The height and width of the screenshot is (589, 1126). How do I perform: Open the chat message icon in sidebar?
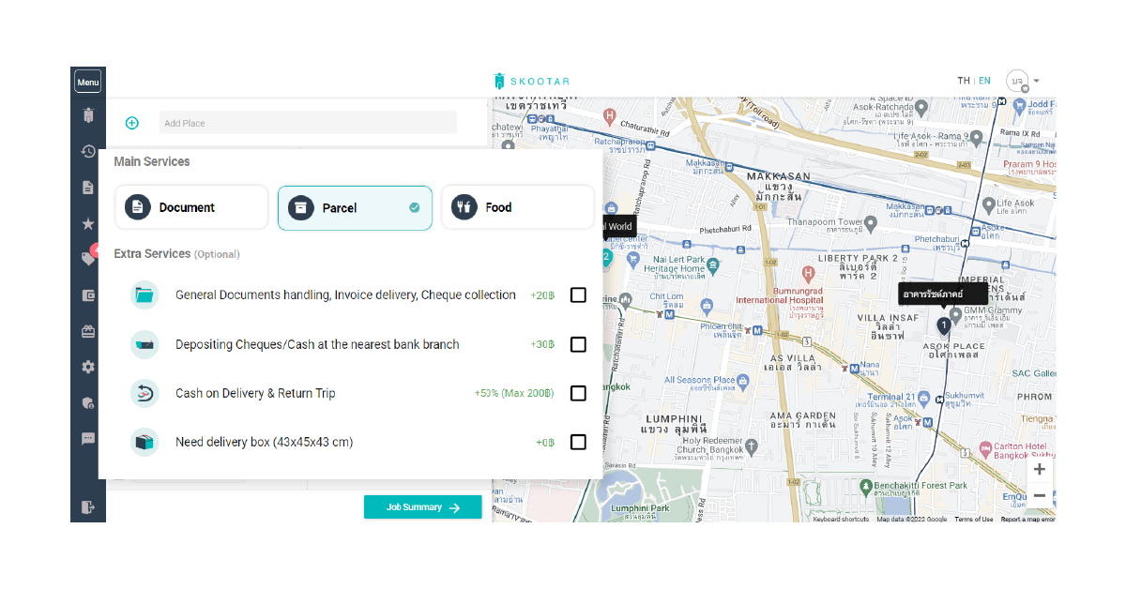point(88,438)
